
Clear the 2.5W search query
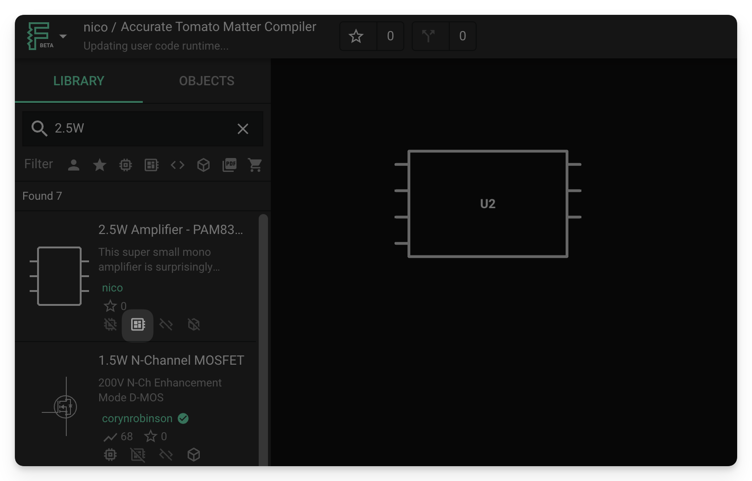(243, 129)
